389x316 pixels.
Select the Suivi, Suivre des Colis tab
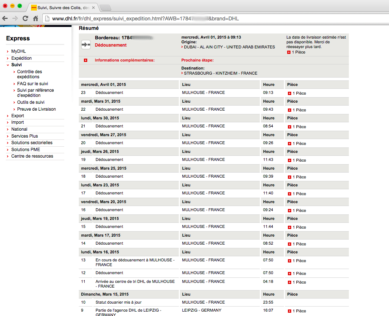coord(62,8)
